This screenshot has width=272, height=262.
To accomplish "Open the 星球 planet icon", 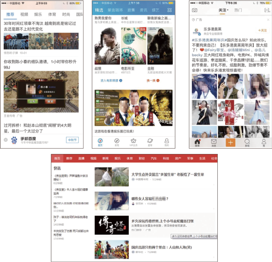I will tap(150, 142).
